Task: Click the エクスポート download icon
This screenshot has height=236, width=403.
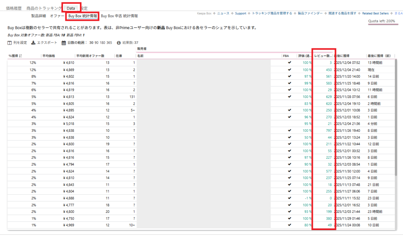Action: tap(34, 42)
